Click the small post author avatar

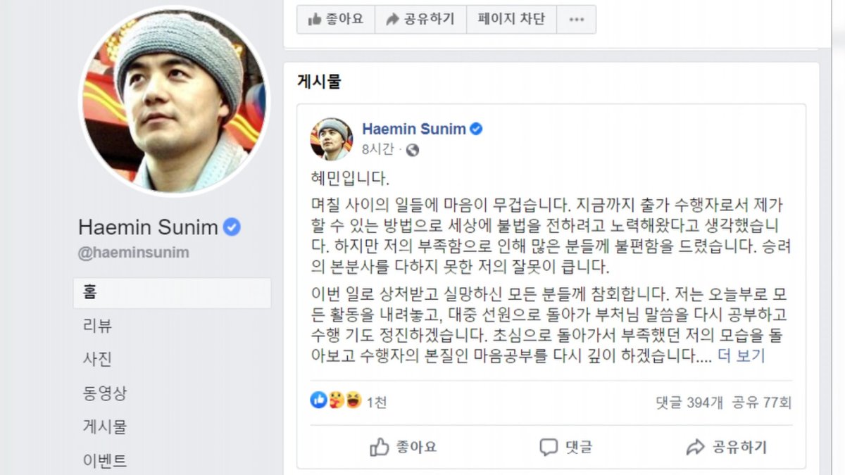331,139
